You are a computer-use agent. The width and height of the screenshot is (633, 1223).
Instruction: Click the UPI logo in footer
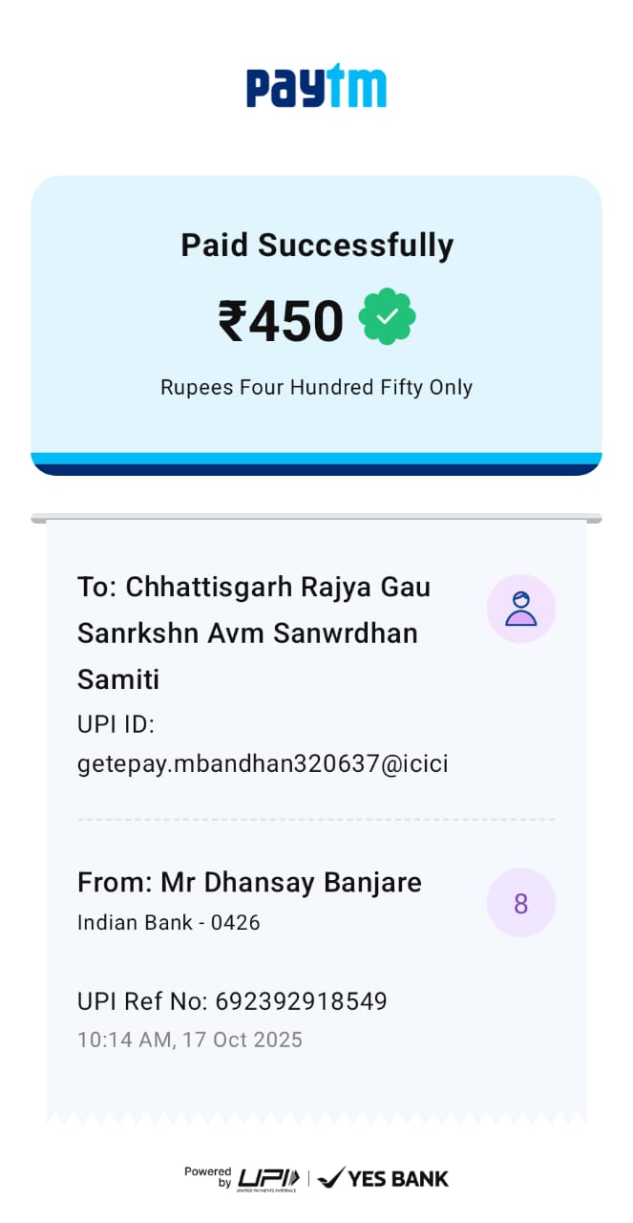pyautogui.click(x=268, y=1178)
